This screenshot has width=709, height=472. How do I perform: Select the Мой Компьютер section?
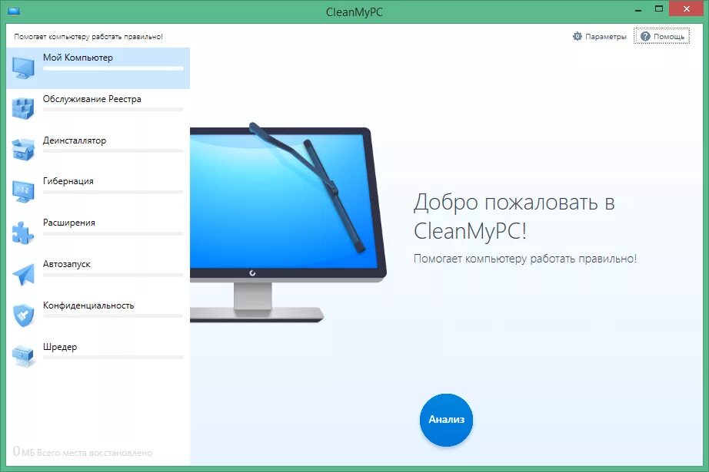(x=98, y=68)
